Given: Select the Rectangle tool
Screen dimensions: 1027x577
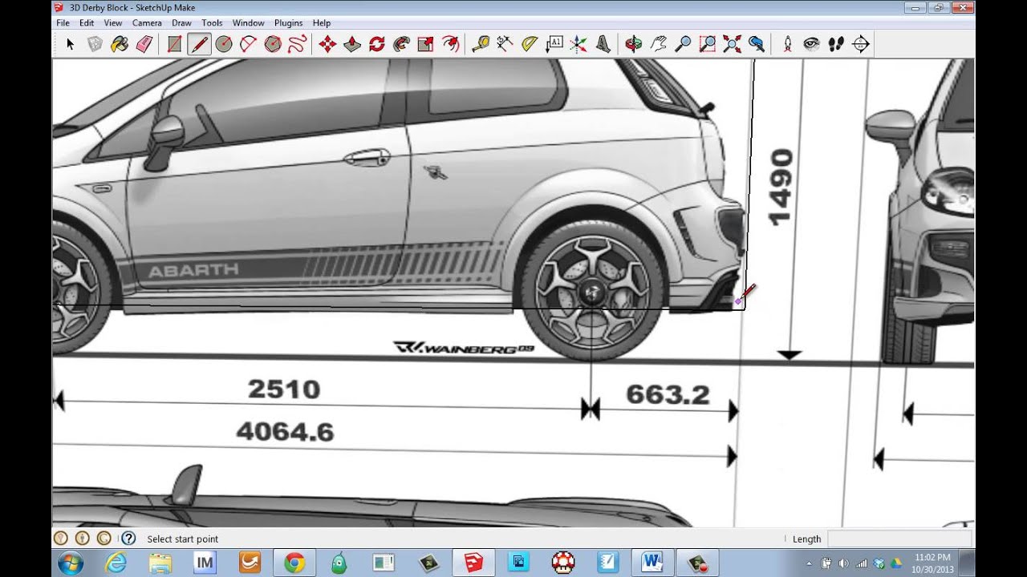Looking at the screenshot, I should coord(174,44).
